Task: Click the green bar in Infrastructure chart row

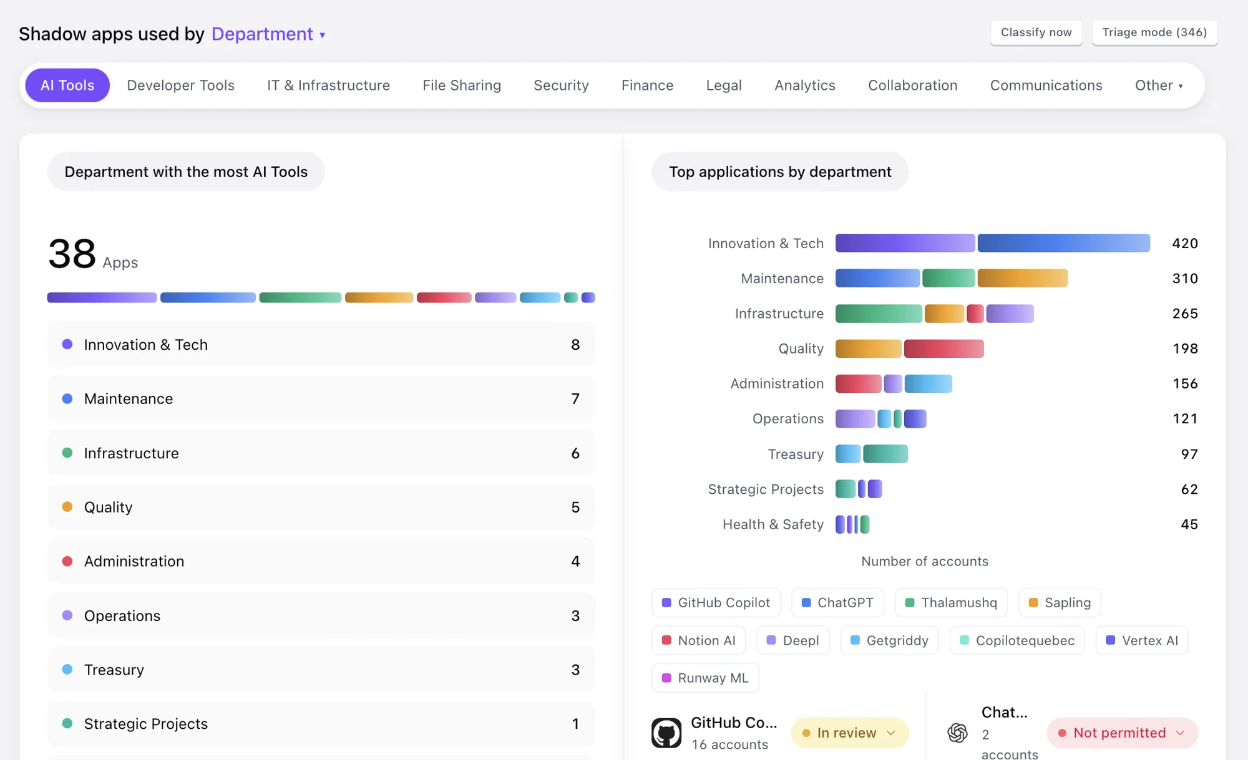Action: point(879,314)
